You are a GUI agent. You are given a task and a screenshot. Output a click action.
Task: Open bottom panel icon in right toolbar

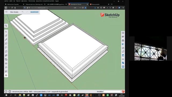tap(123, 67)
